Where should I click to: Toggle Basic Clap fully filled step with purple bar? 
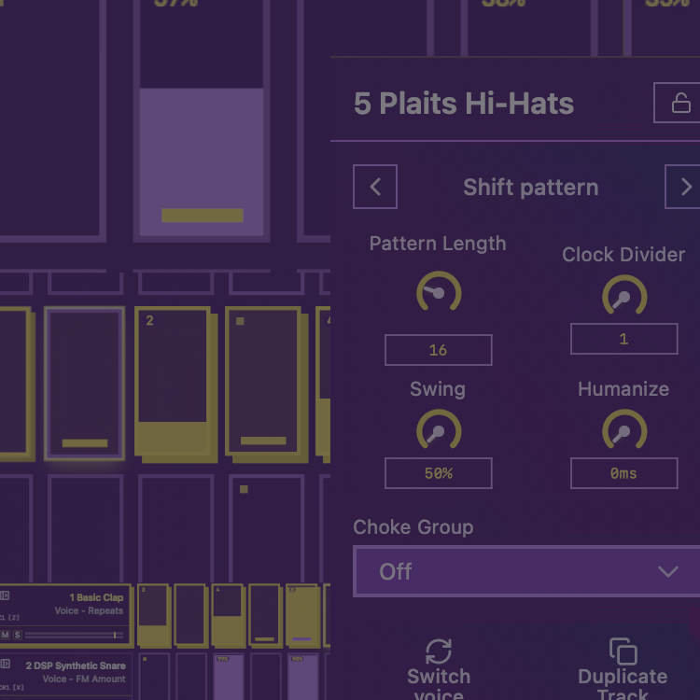(x=302, y=616)
